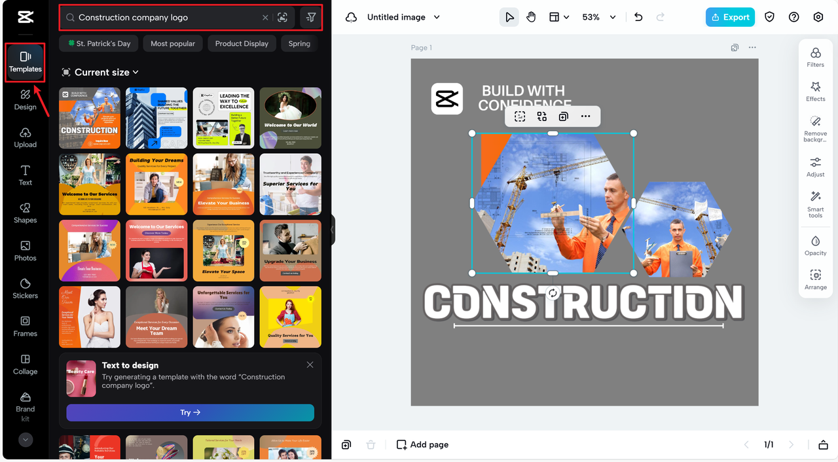838x462 pixels.
Task: Click the shield privacy icon
Action: click(770, 18)
